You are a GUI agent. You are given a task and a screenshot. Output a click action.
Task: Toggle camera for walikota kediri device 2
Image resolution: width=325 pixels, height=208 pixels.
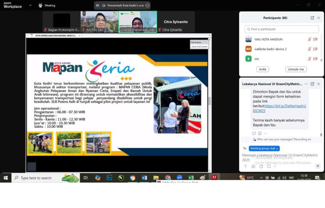click(x=315, y=49)
